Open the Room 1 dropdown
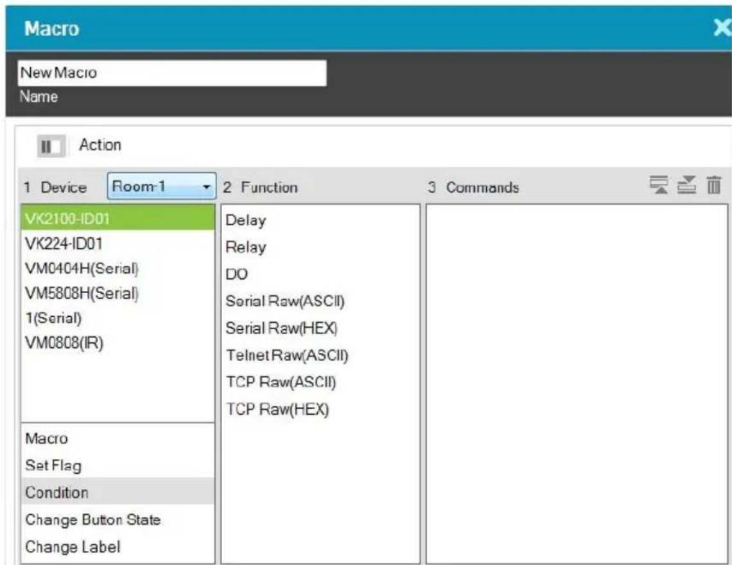The height and width of the screenshot is (565, 732). [x=162, y=186]
